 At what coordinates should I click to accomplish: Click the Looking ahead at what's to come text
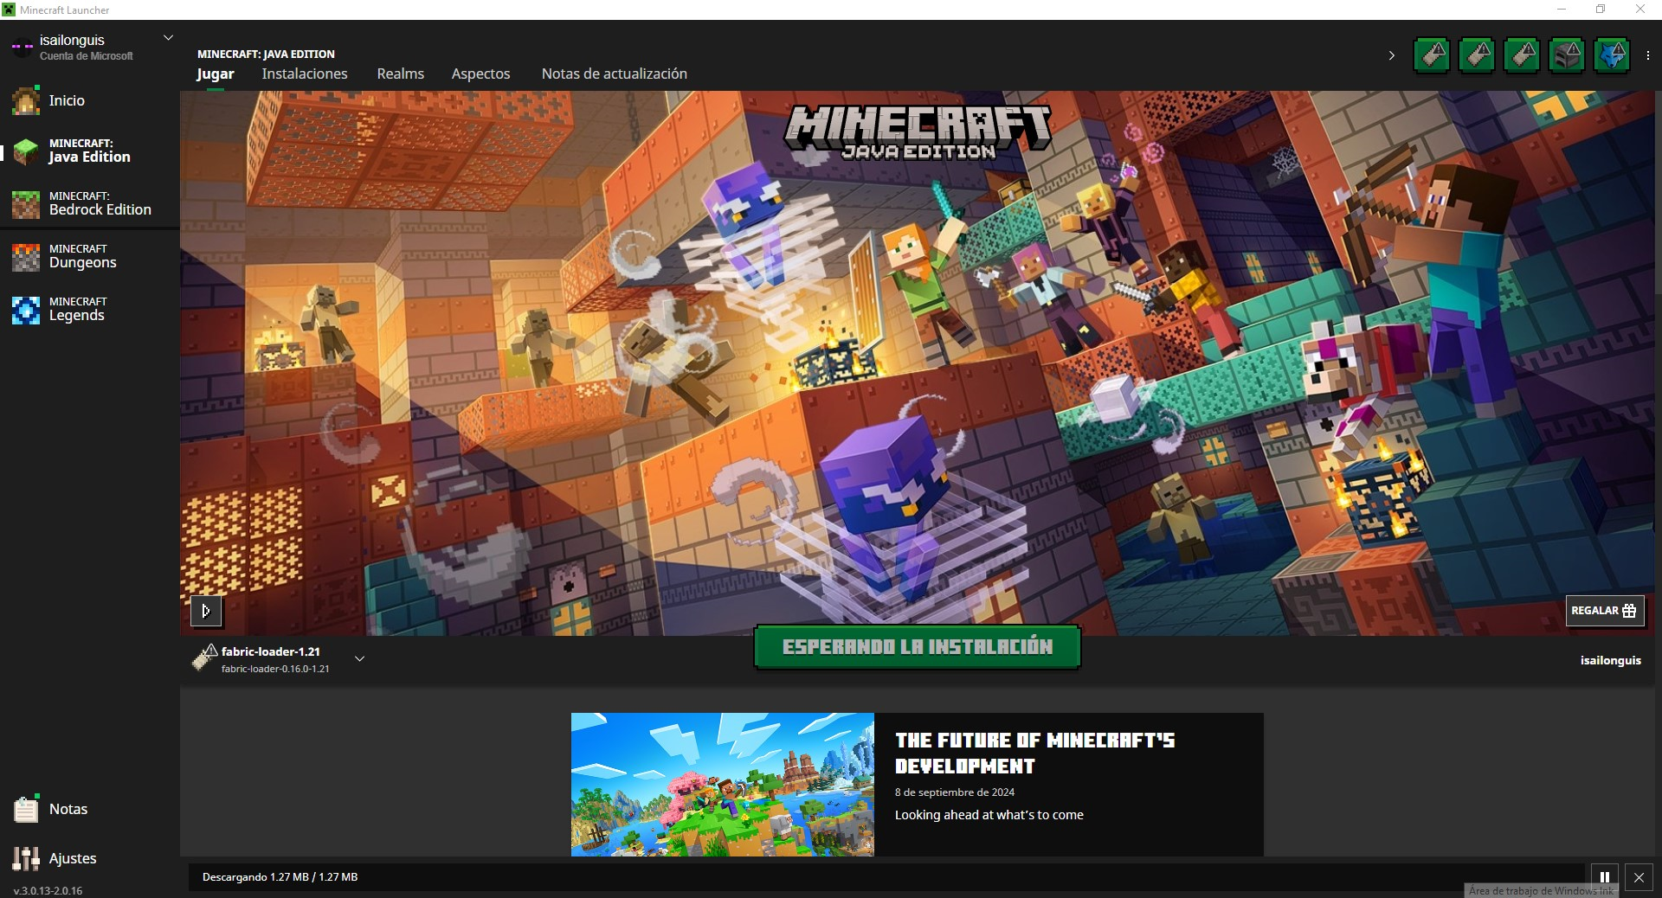tap(989, 815)
